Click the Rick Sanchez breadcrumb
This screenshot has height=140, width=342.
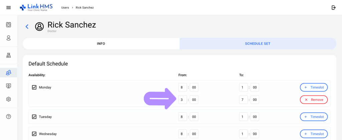pyautogui.click(x=84, y=8)
